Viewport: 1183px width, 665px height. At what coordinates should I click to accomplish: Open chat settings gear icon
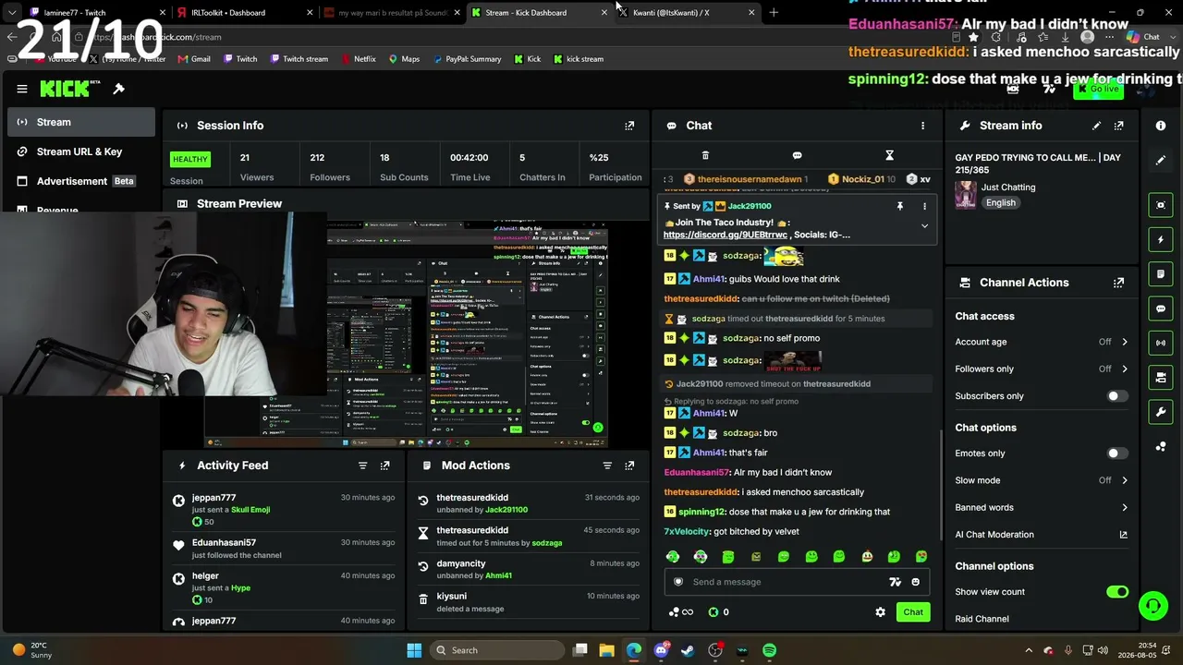[x=880, y=612]
